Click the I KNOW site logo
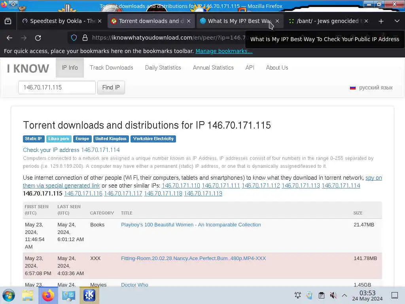Image resolution: width=405 pixels, height=304 pixels. point(28,68)
